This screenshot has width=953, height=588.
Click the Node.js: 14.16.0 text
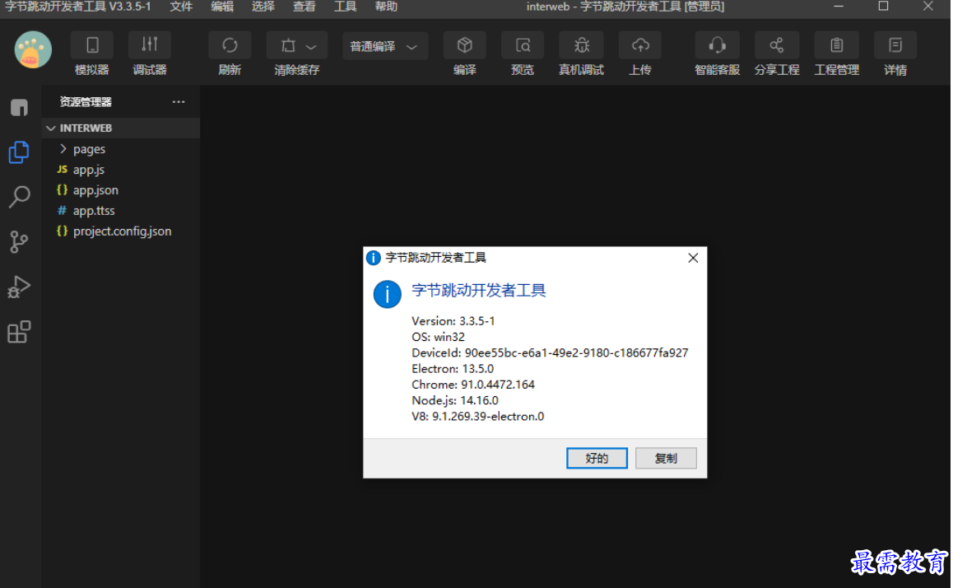pos(454,400)
